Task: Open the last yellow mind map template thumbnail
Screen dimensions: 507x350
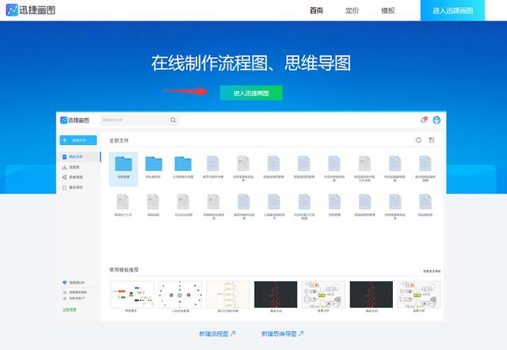Action: point(419,295)
